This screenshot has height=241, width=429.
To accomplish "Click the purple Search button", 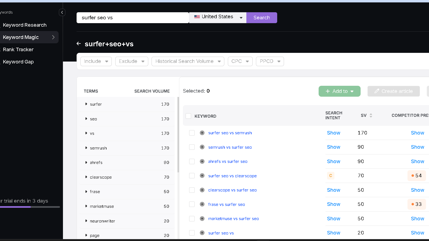I will [x=262, y=18].
